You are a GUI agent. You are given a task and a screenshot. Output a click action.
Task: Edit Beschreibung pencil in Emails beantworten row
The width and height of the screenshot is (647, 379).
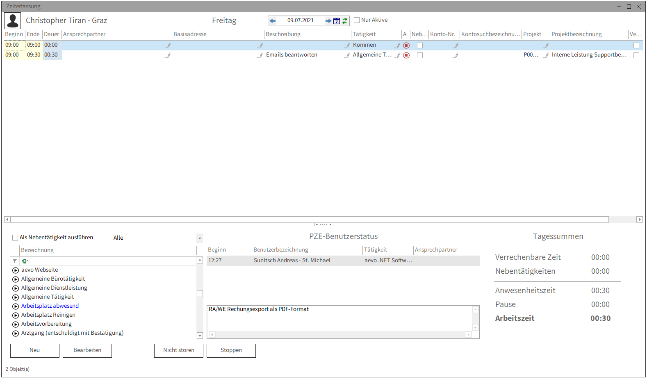(347, 55)
